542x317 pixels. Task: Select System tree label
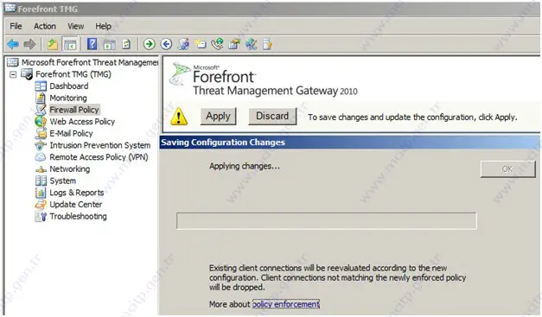point(62,181)
